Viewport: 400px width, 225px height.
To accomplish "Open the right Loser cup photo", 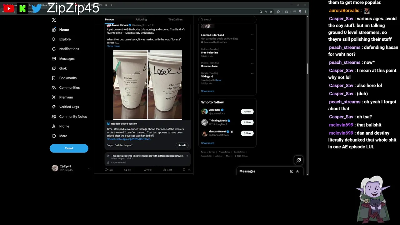I will click(x=165, y=85).
